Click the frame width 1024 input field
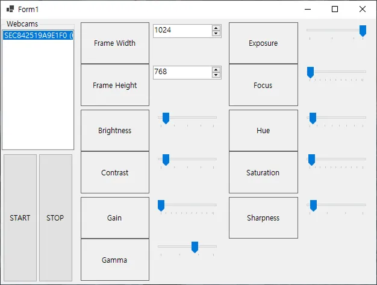Screen dimensions: 377x285 pos(181,30)
